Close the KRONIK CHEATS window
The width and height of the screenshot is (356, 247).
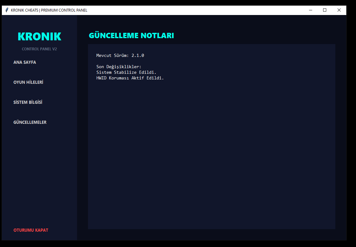(339, 10)
